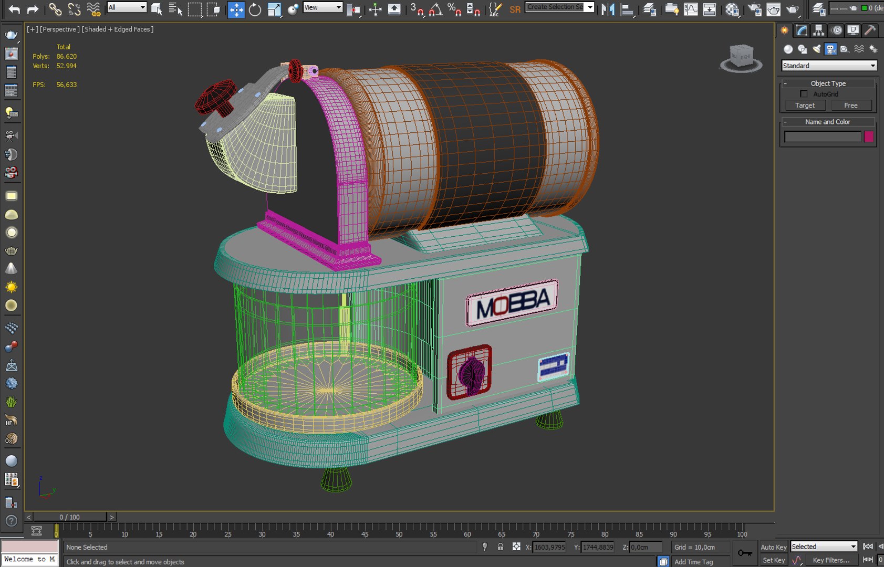The height and width of the screenshot is (567, 884).
Task: Collapse the Object Type rollout
Action: (x=828, y=83)
